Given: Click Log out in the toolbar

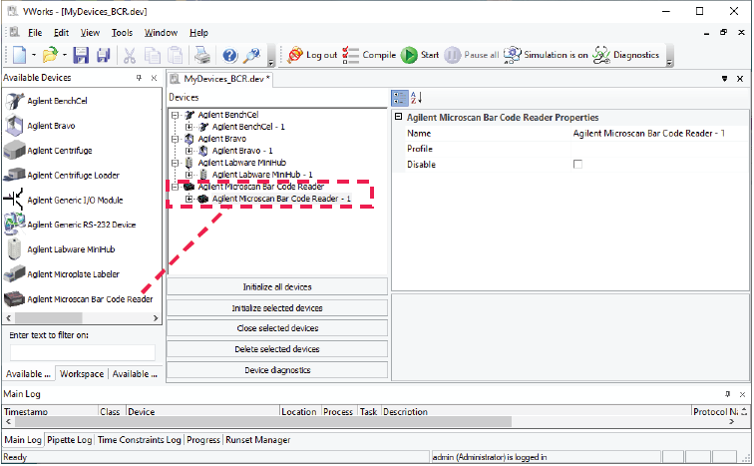Looking at the screenshot, I should 312,55.
